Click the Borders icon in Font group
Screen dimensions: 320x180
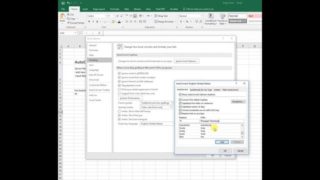[105, 21]
